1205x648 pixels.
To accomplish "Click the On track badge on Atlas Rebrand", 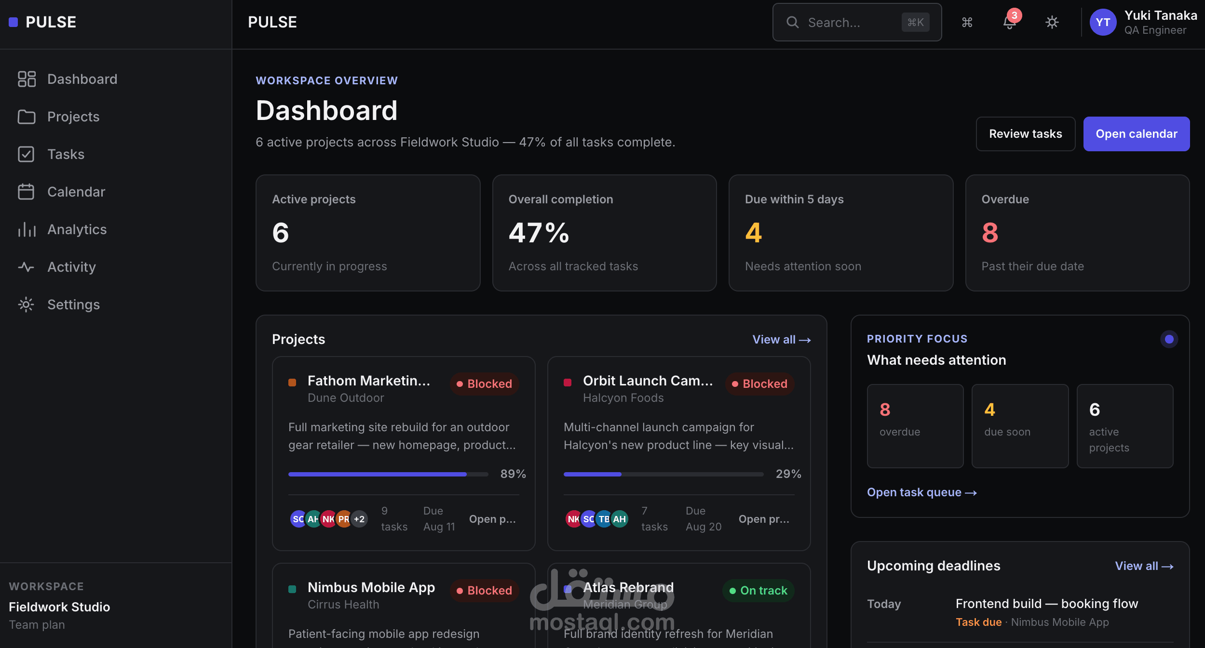I will pos(758,591).
